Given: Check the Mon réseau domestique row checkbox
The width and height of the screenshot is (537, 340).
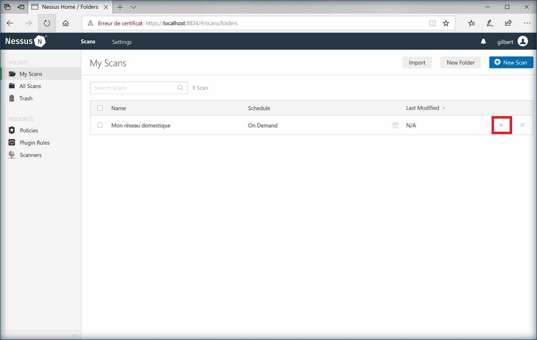Looking at the screenshot, I should click(x=100, y=125).
